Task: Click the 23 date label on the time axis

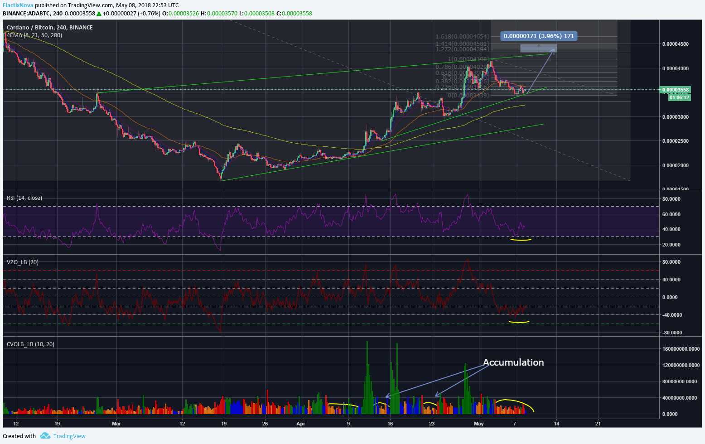Action: [x=432, y=424]
